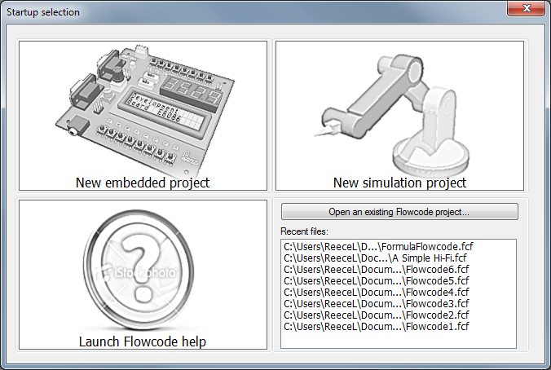The height and width of the screenshot is (370, 551).
Task: Launch Flowcode help via question mark icon
Action: point(143,275)
